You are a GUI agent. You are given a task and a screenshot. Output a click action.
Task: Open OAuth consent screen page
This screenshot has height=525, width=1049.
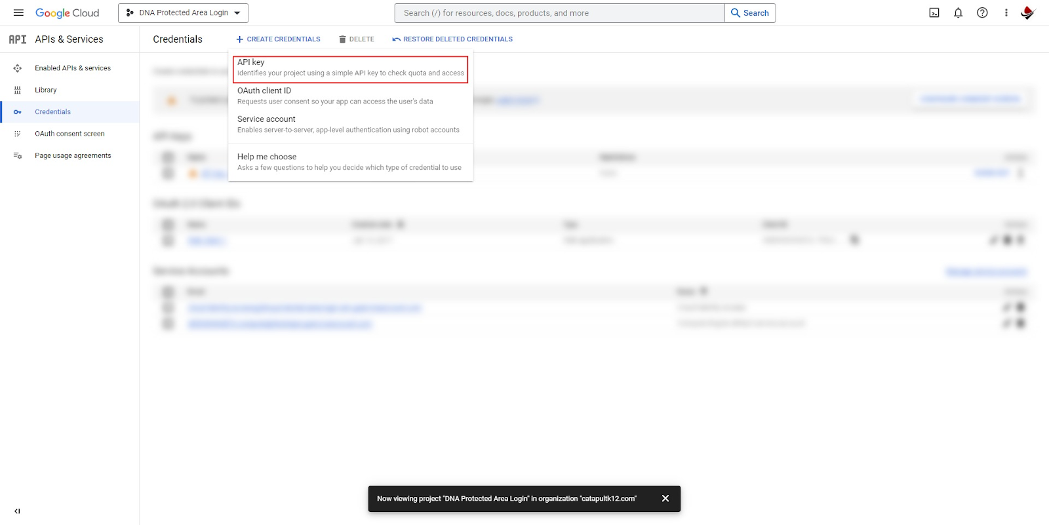tap(69, 134)
